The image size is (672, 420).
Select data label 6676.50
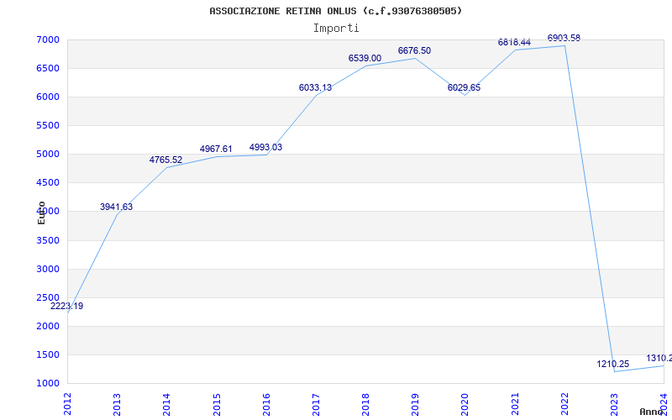(414, 50)
